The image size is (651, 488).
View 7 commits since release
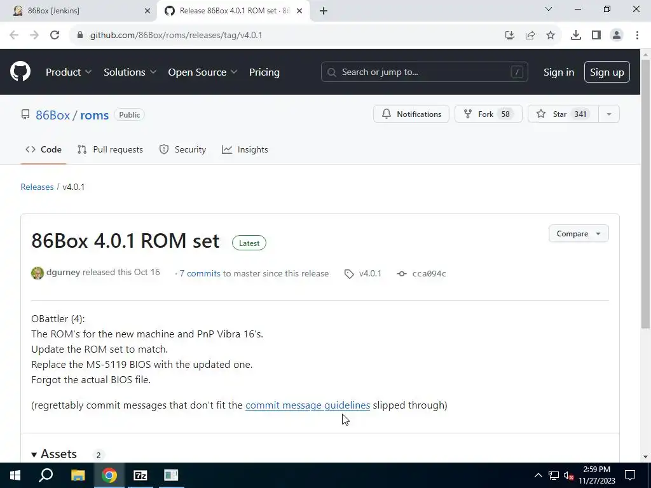200,273
